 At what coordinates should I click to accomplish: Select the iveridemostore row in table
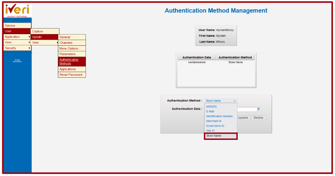(196, 62)
